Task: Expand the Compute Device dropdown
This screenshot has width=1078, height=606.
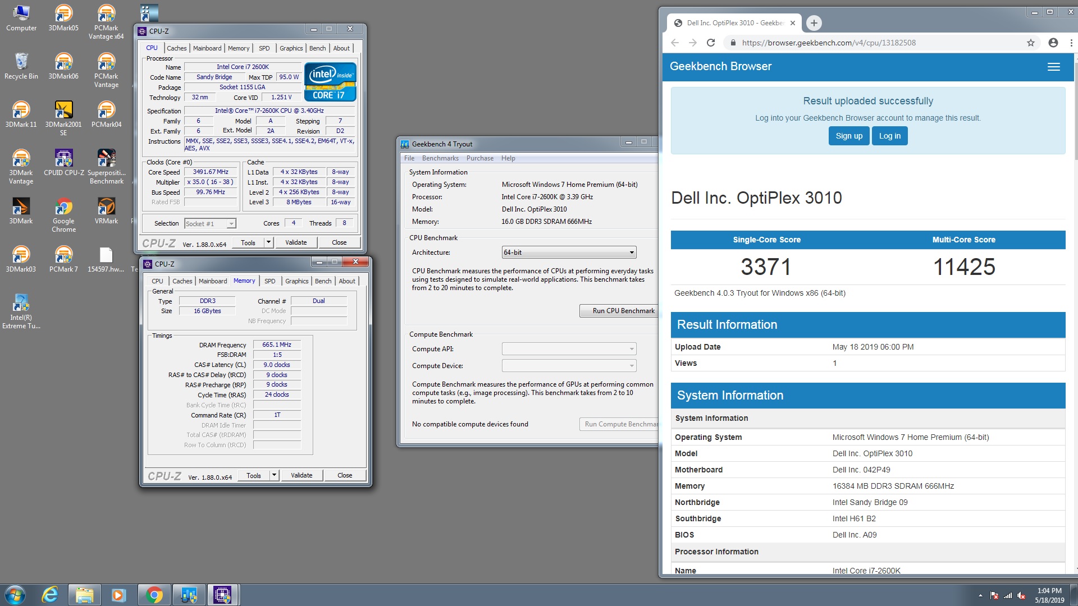Action: point(569,366)
